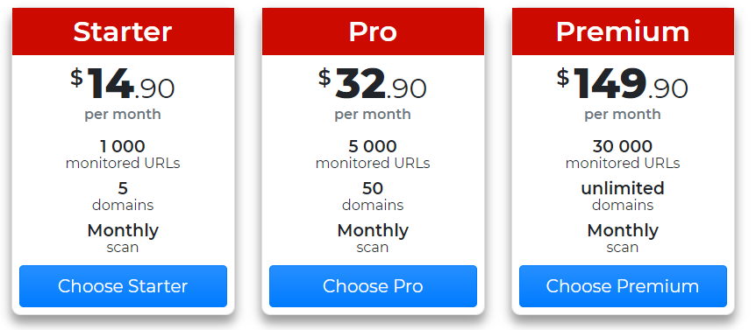
Task: Click the 1 000 monitored URLs text
Action: [123, 154]
